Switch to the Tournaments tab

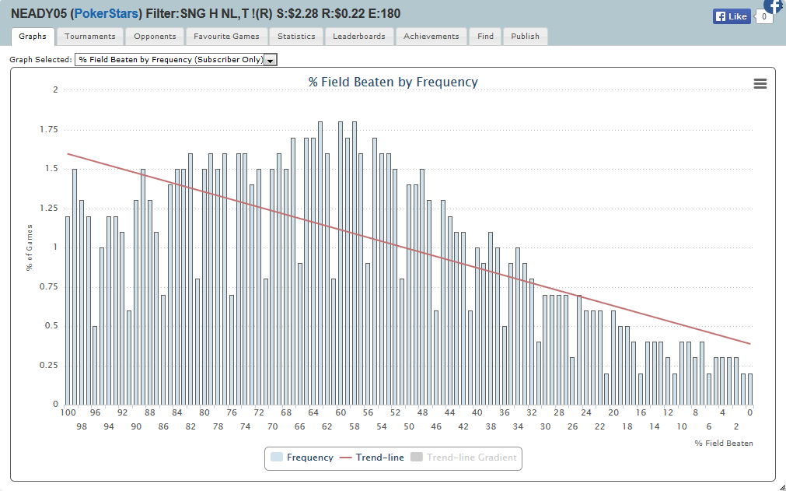89,37
